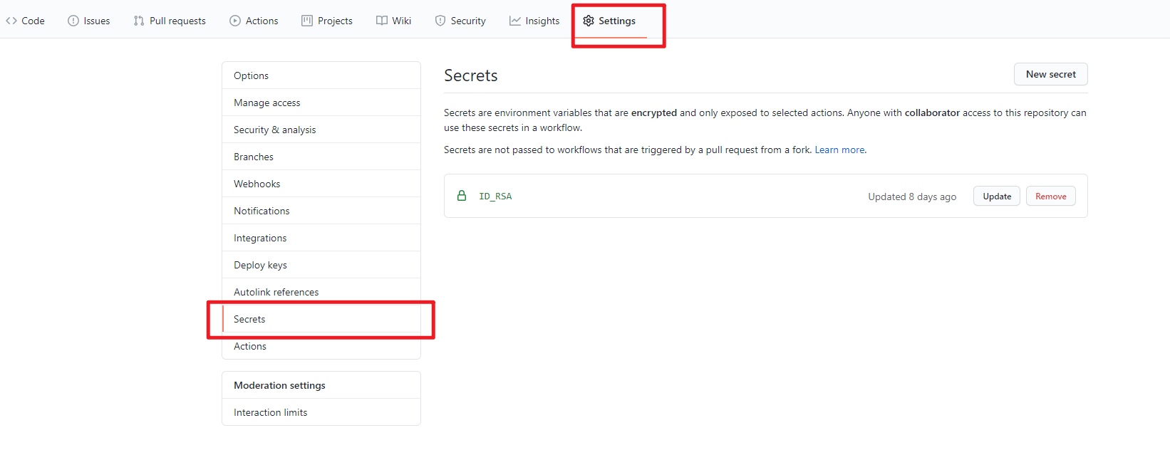Open Manage access in sidebar
The image size is (1170, 450).
click(x=267, y=103)
